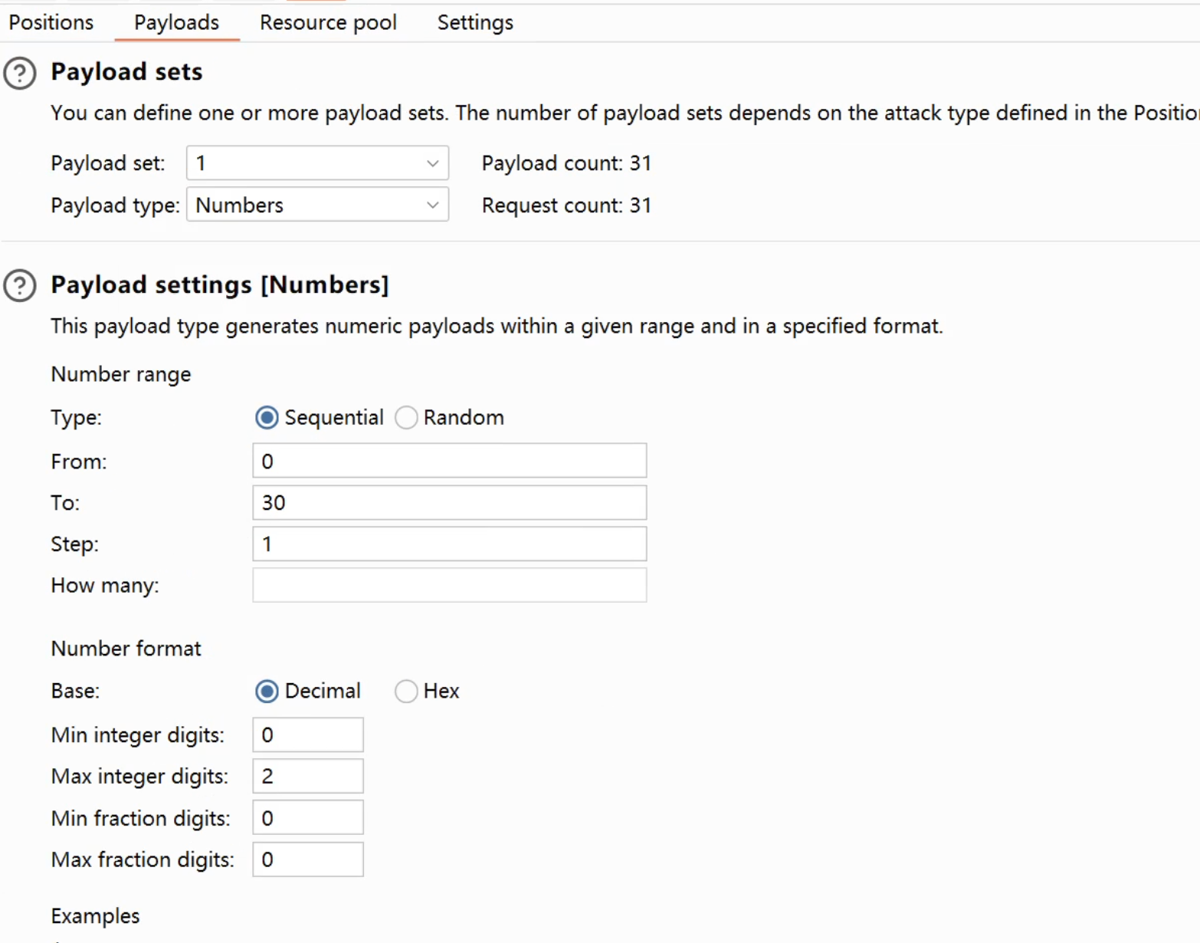Open the Payloads tab

pyautogui.click(x=176, y=23)
